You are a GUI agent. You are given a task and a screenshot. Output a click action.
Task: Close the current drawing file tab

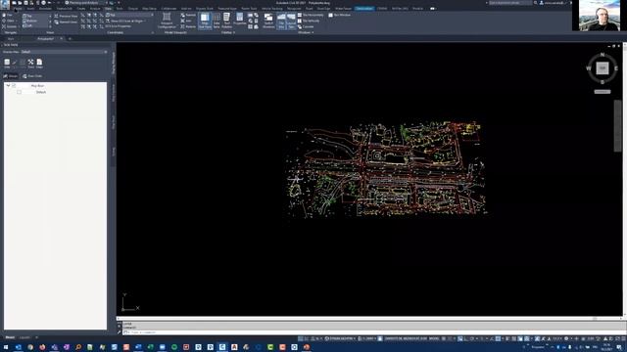coord(61,39)
